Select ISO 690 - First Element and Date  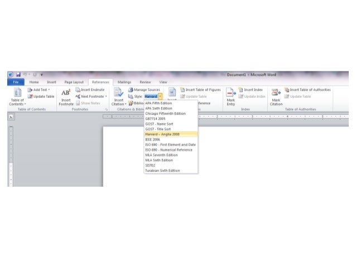[x=171, y=145]
